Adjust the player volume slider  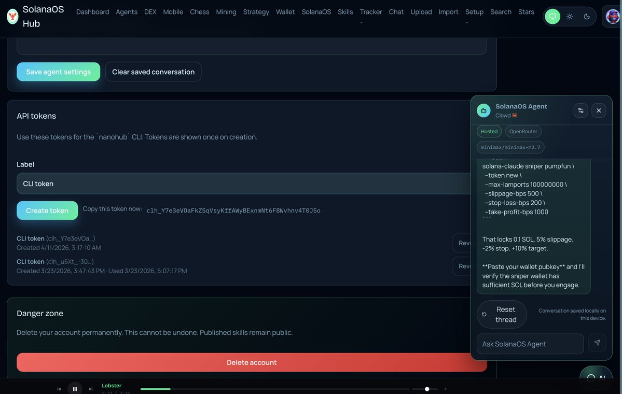(x=426, y=389)
